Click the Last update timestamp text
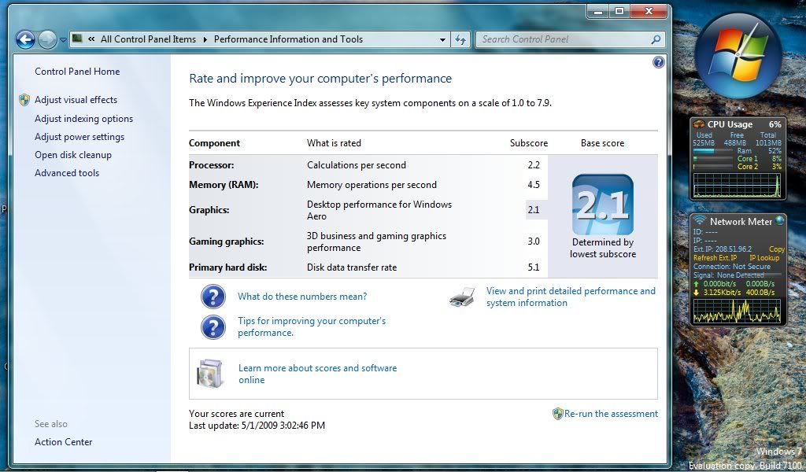This screenshot has width=806, height=472. (257, 426)
